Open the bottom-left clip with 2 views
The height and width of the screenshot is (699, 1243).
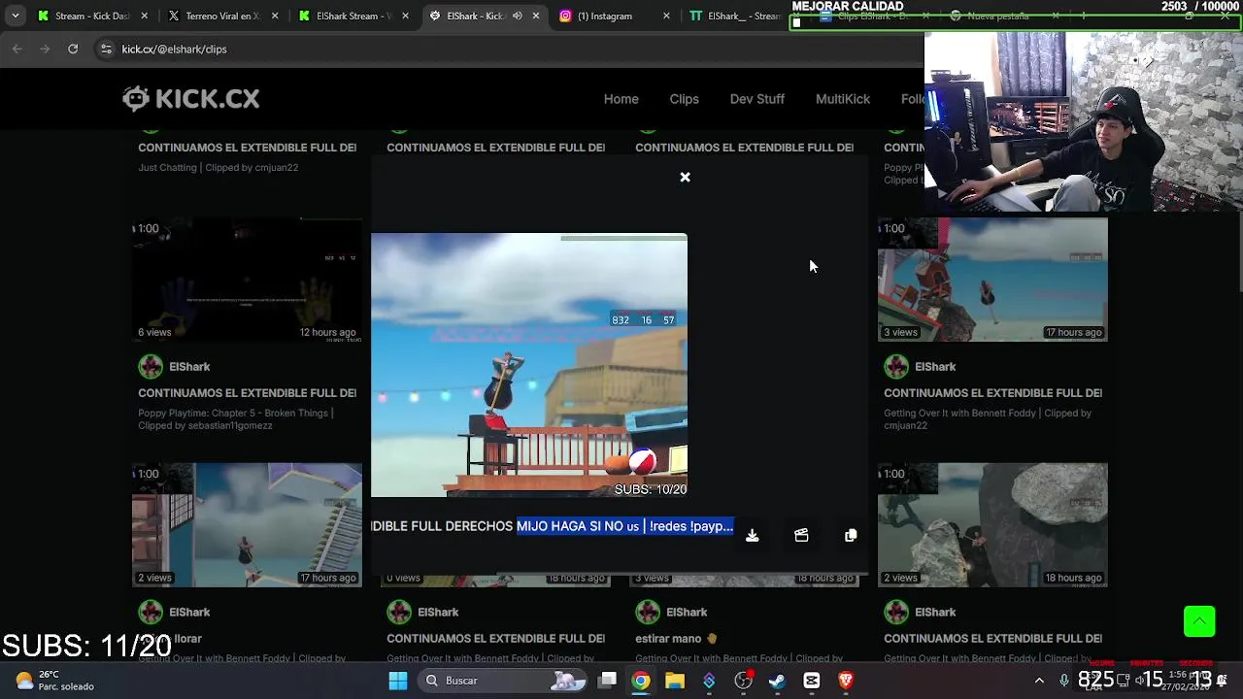tap(247, 525)
